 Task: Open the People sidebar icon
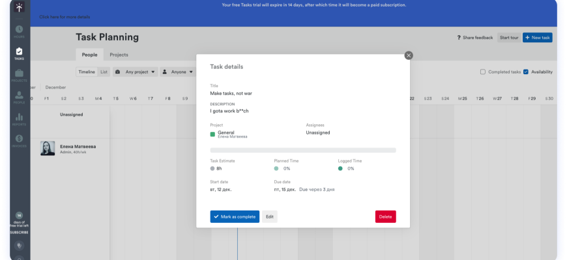click(19, 96)
